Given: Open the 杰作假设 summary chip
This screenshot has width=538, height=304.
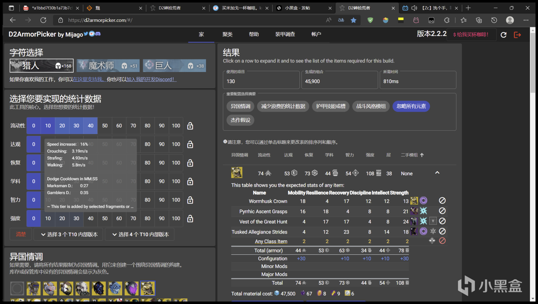Looking at the screenshot, I should tap(241, 120).
